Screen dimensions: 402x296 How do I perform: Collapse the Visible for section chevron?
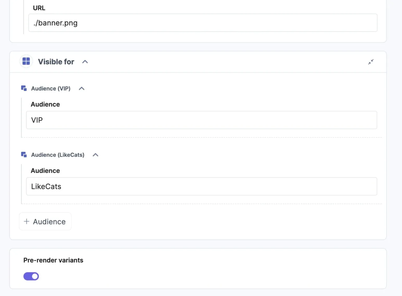[x=85, y=62]
